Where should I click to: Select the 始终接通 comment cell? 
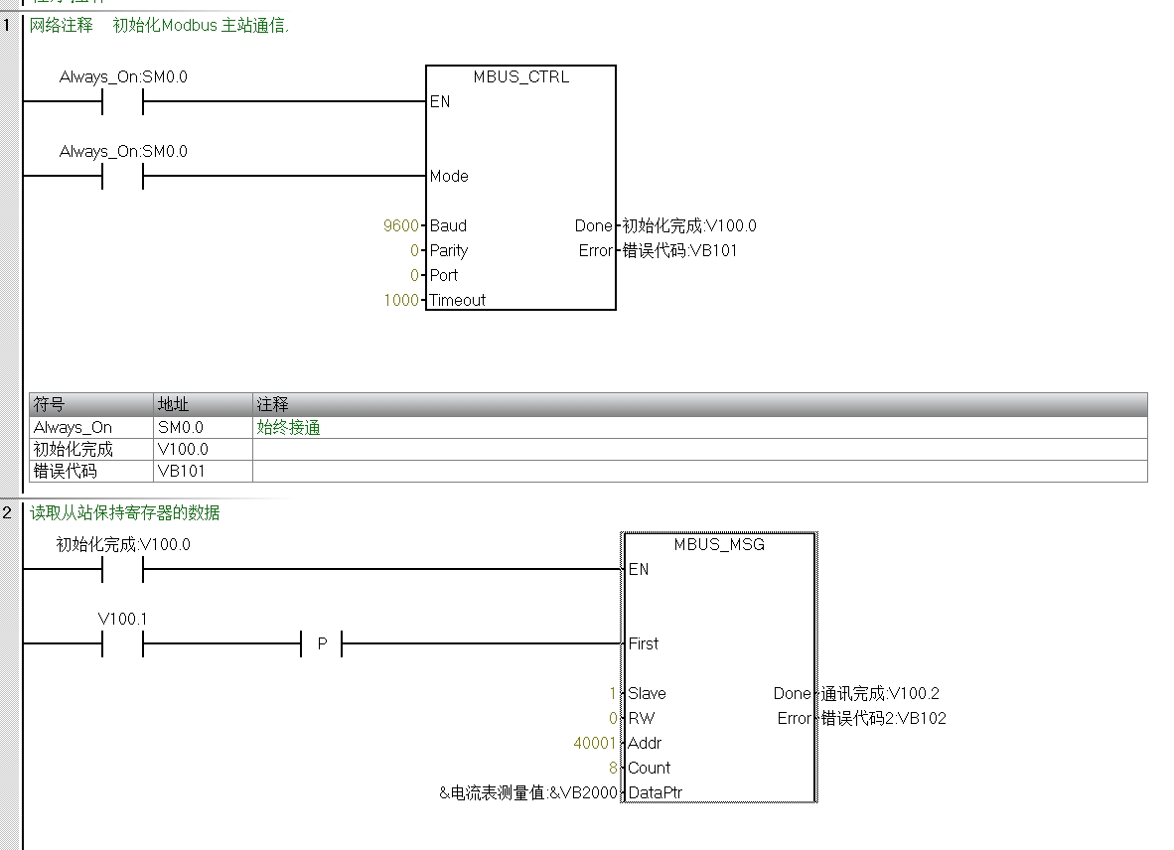click(x=288, y=428)
